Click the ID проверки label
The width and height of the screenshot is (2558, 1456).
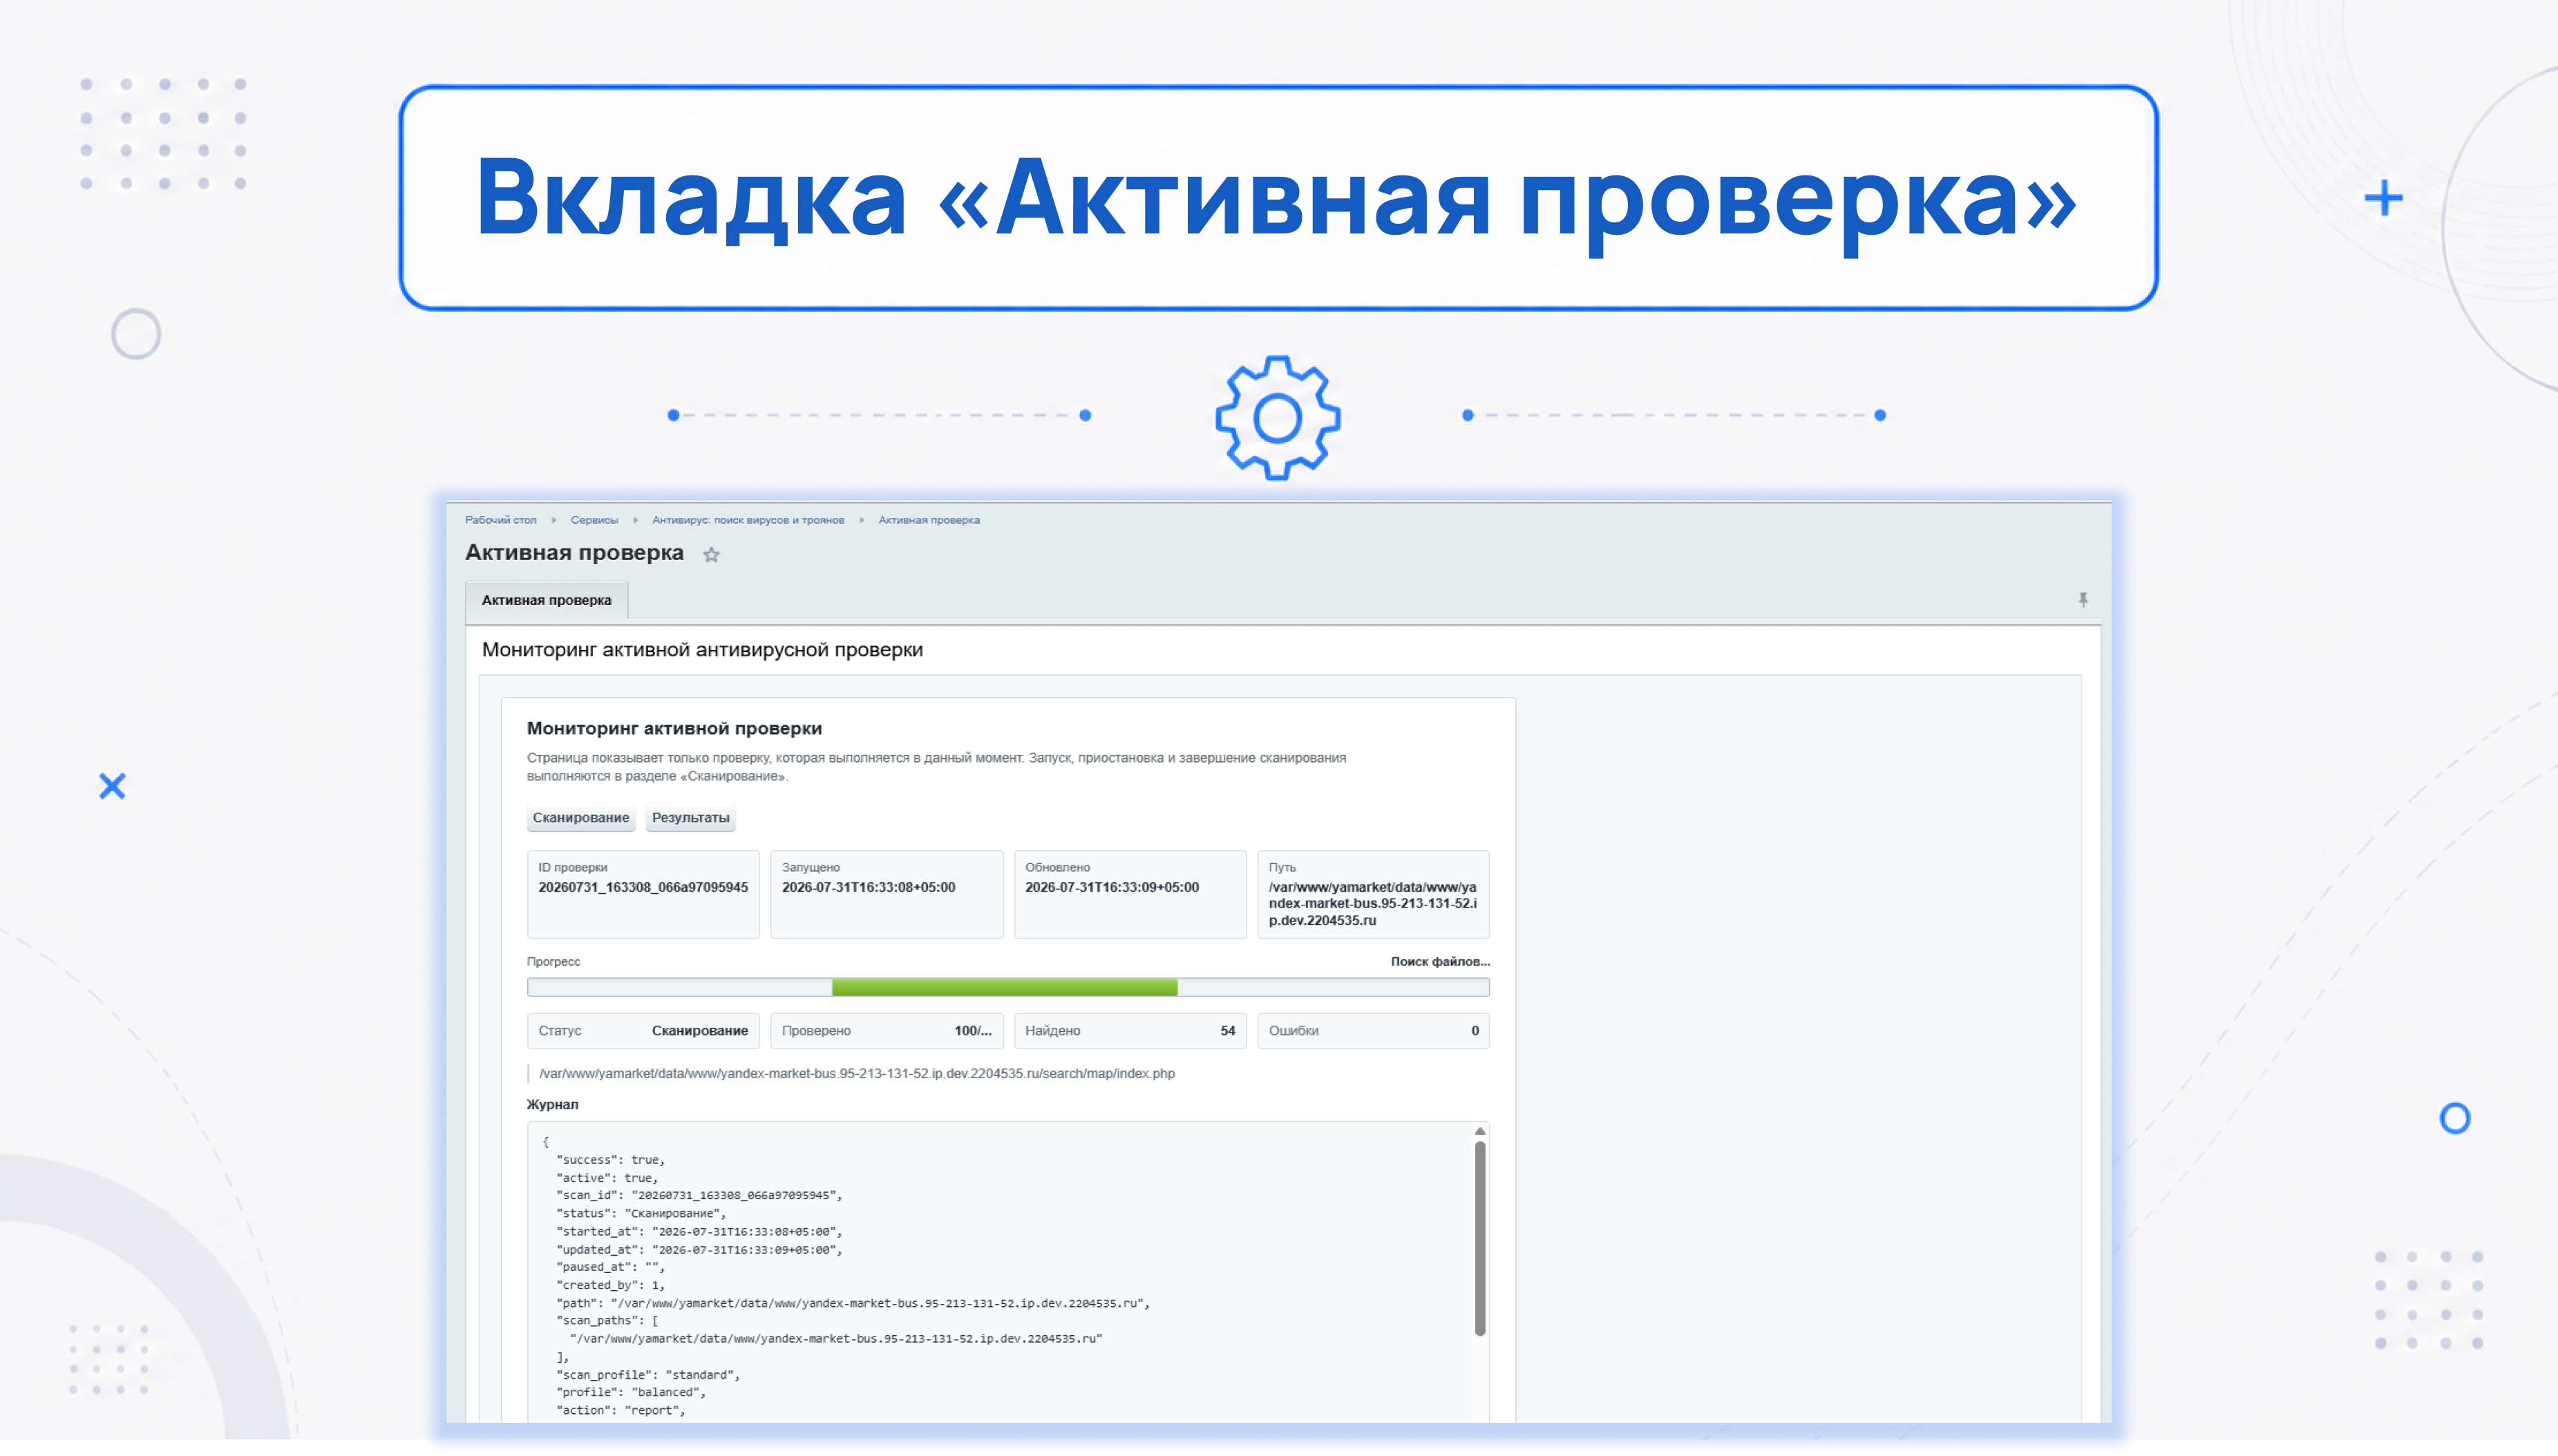(572, 868)
